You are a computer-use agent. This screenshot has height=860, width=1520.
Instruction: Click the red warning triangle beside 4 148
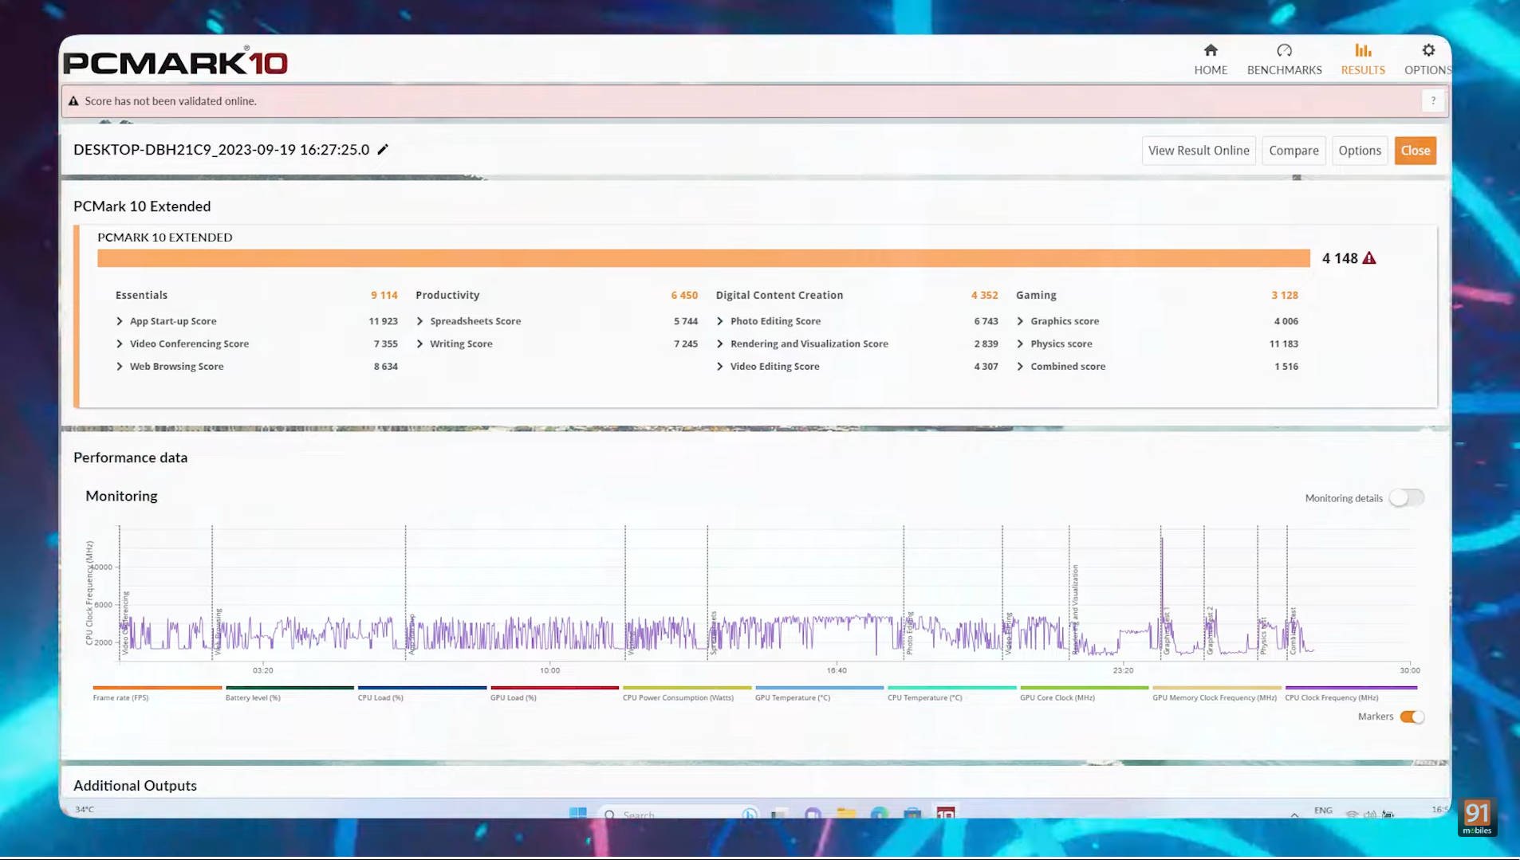pyautogui.click(x=1369, y=258)
